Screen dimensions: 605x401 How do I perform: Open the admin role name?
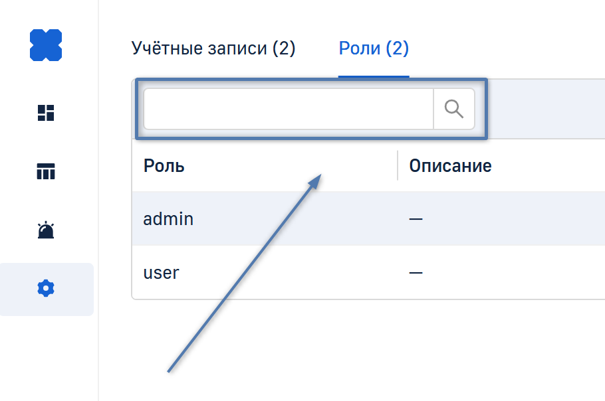[x=168, y=218]
